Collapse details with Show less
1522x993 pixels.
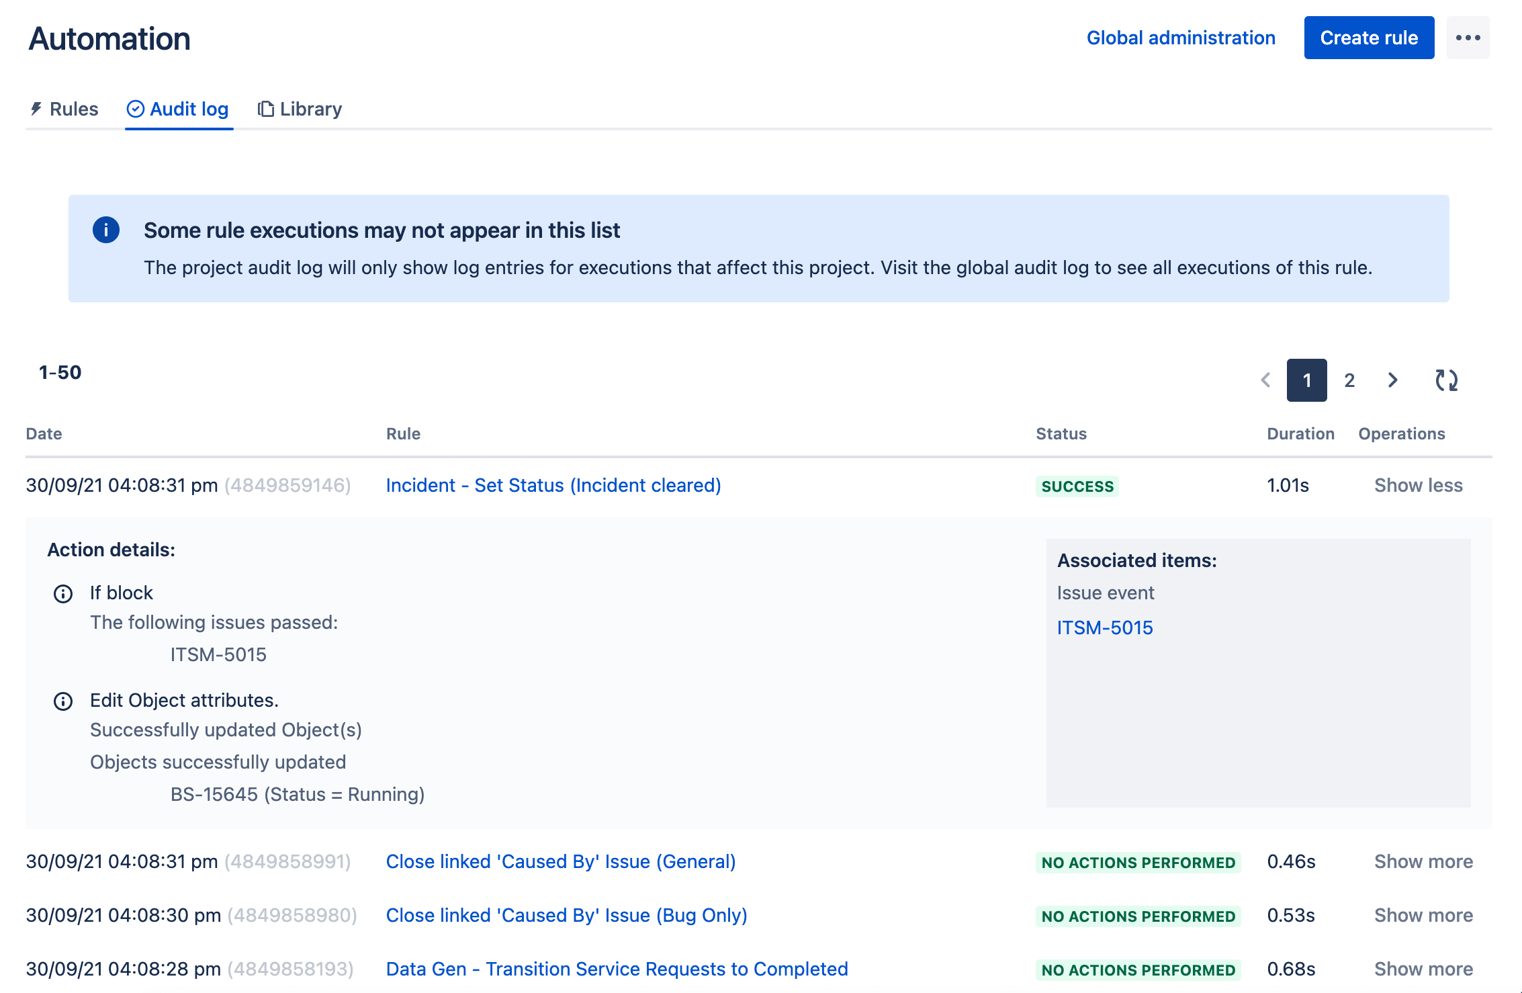coord(1418,485)
